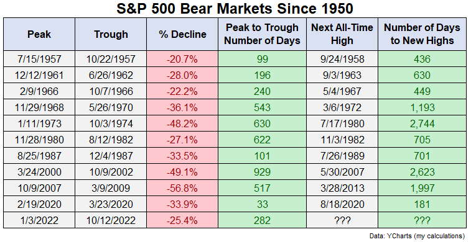
Task: Select the Next All-Time High header
Action: click(342, 34)
